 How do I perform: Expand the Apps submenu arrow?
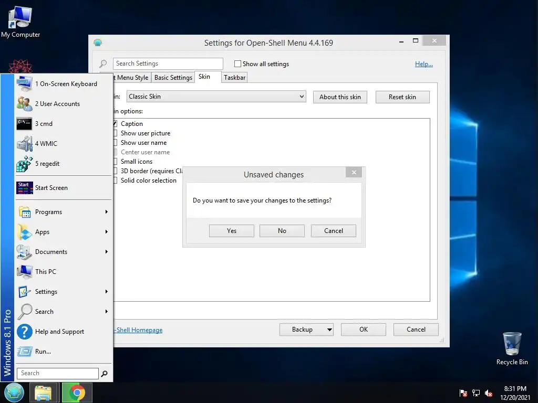[x=107, y=231]
